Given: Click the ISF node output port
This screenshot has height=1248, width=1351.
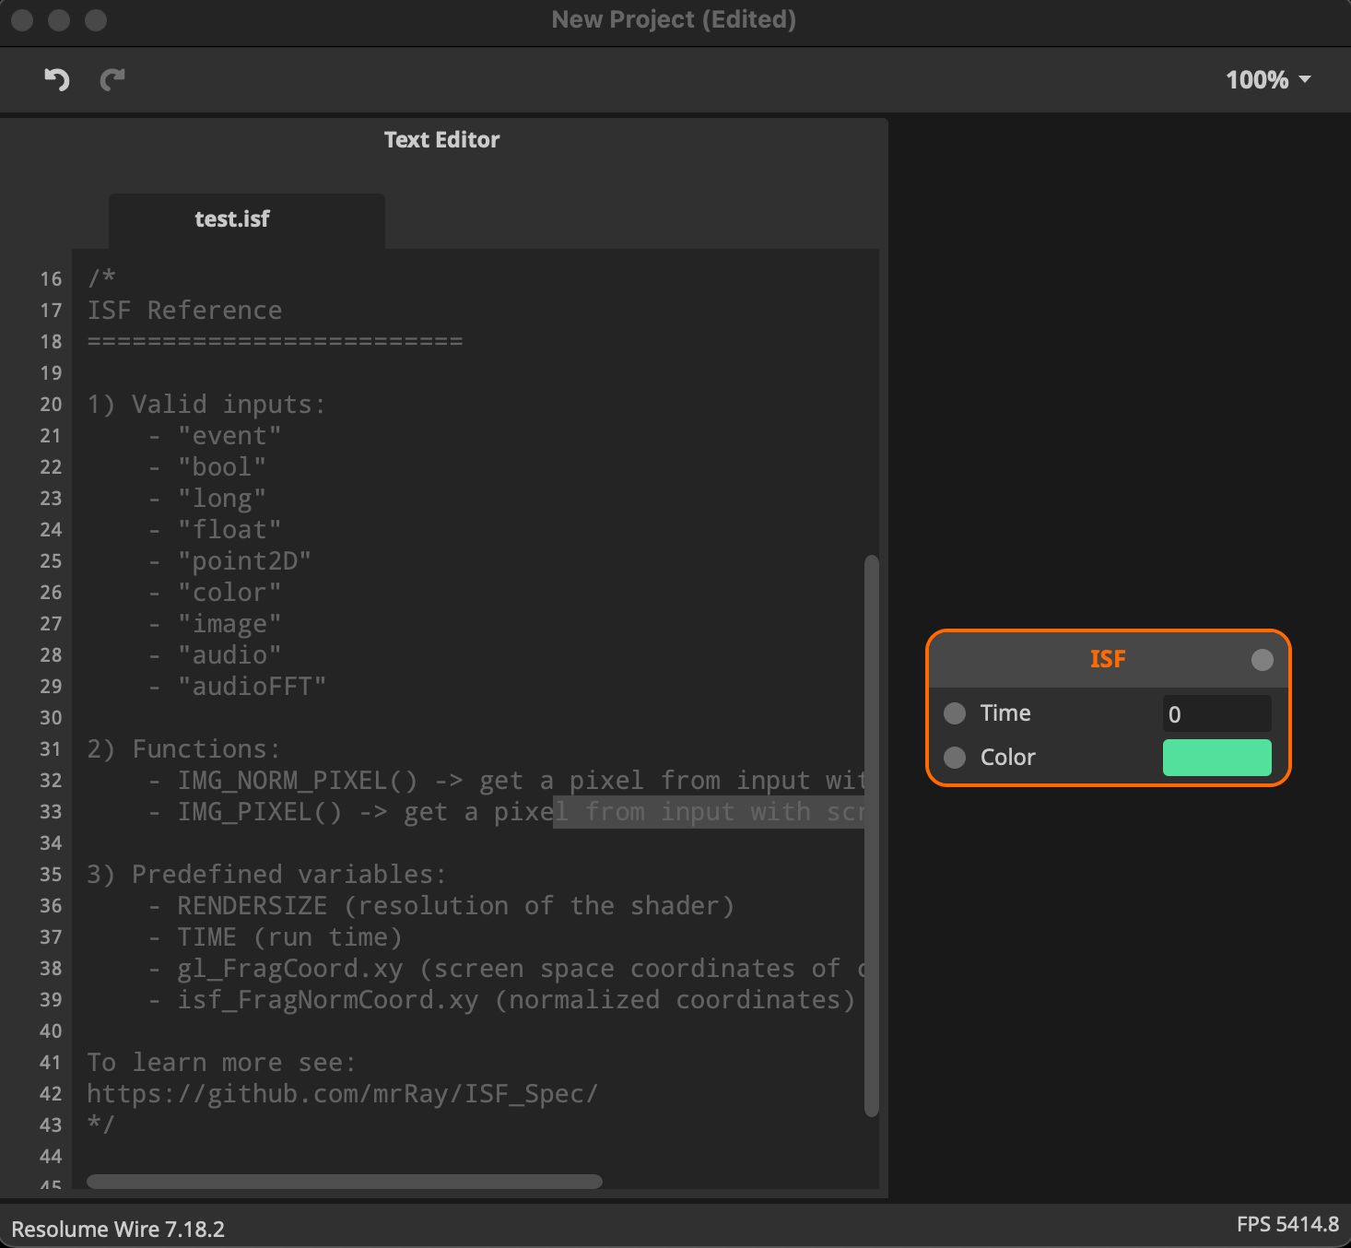Looking at the screenshot, I should tap(1262, 660).
